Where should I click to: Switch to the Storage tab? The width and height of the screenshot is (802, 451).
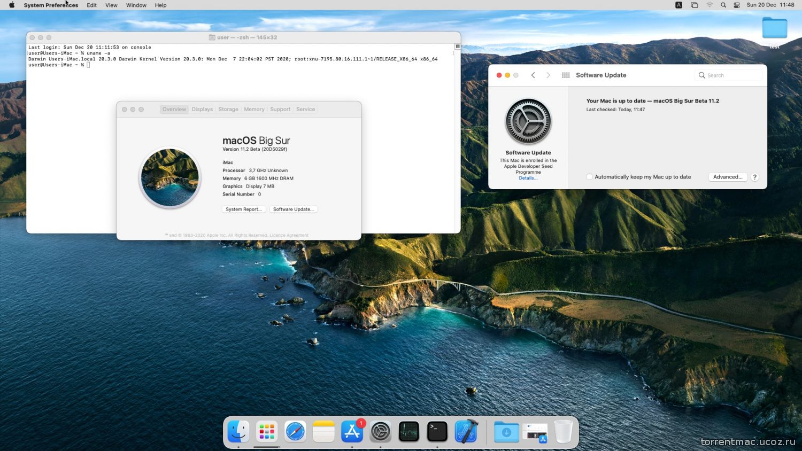click(x=228, y=109)
